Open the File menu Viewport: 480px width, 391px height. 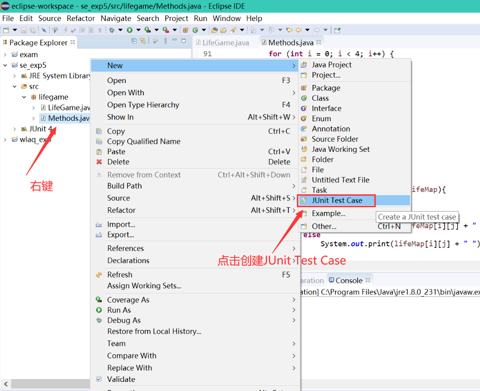pyautogui.click(x=8, y=18)
